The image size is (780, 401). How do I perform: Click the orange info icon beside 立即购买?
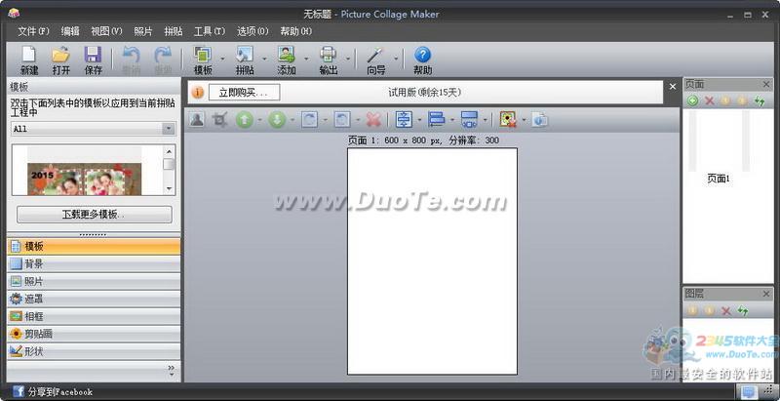[198, 93]
